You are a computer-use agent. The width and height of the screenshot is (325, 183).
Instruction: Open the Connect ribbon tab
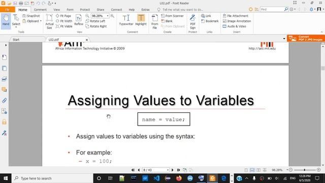pos(116,10)
